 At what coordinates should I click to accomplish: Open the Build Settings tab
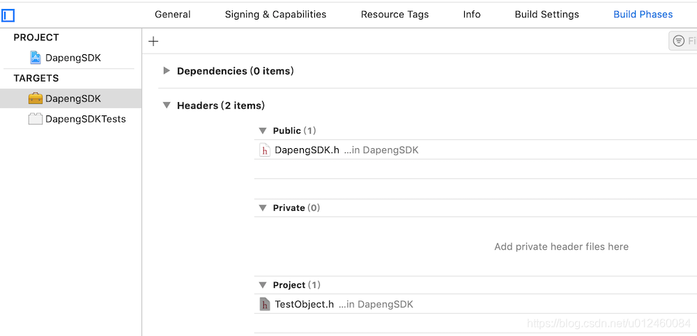(546, 15)
